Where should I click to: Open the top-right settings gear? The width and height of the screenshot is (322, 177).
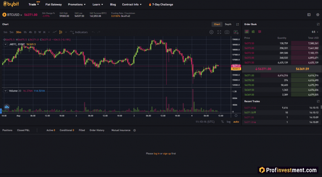click(x=318, y=15)
